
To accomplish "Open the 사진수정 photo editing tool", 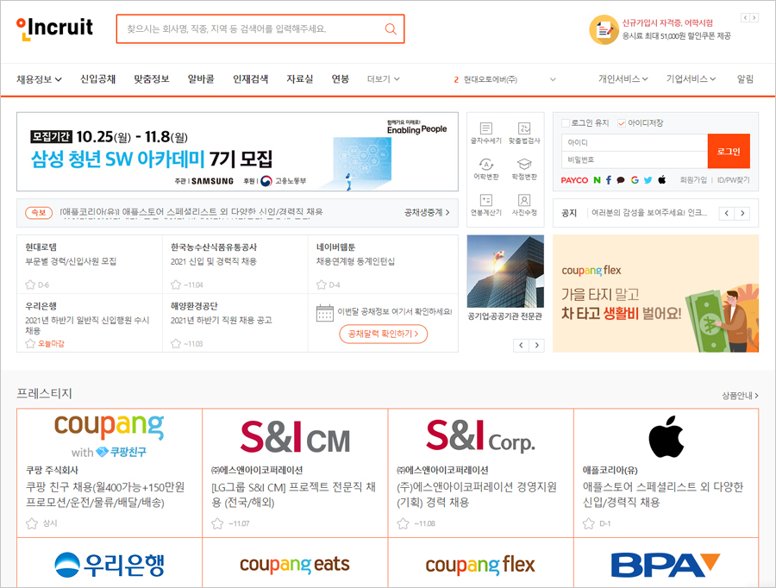I will tap(524, 204).
